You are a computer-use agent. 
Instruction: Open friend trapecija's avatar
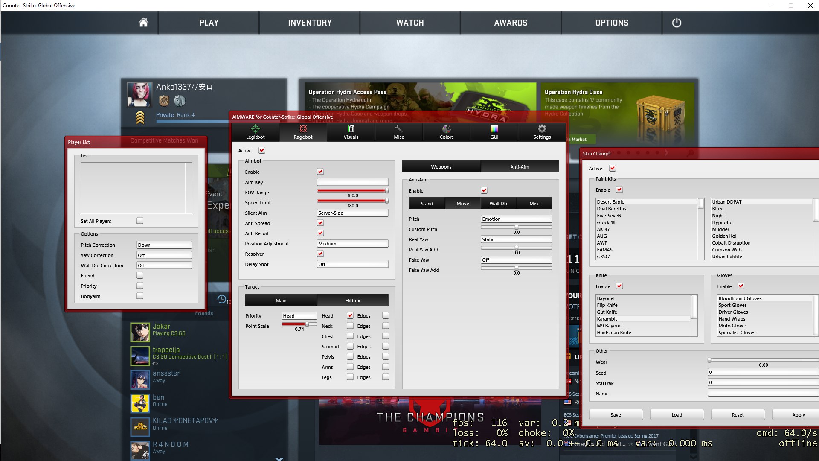[x=140, y=356]
